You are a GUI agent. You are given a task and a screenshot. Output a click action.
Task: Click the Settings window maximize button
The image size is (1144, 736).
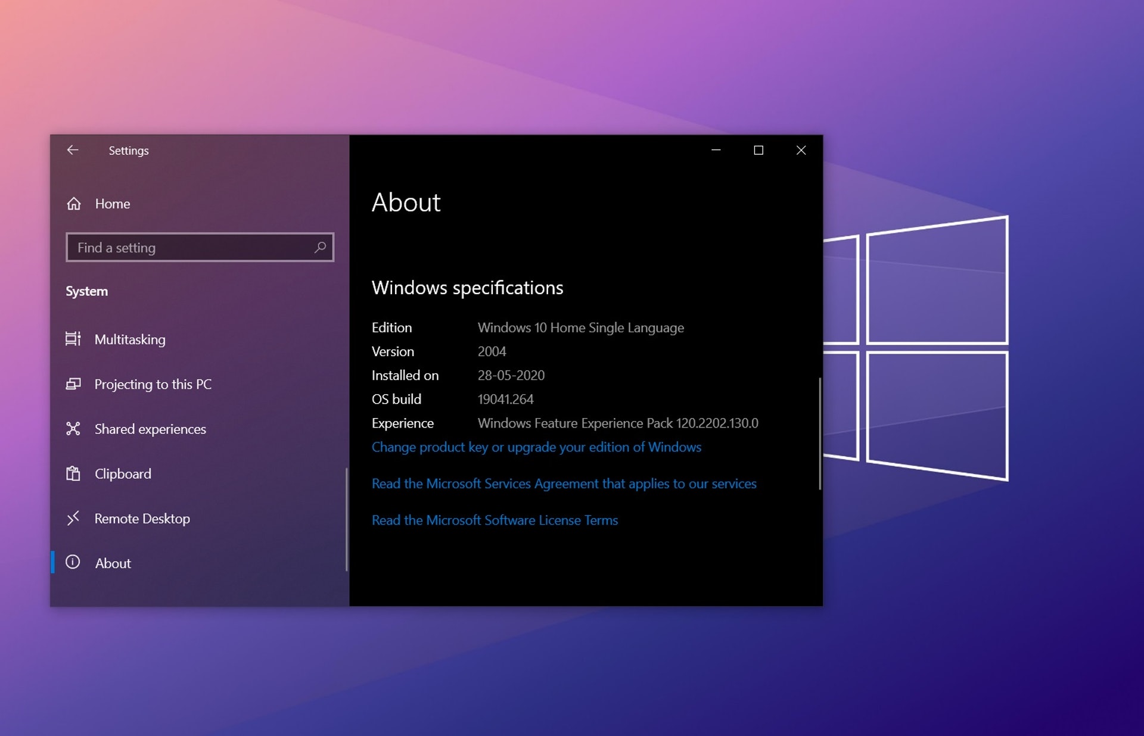(758, 149)
